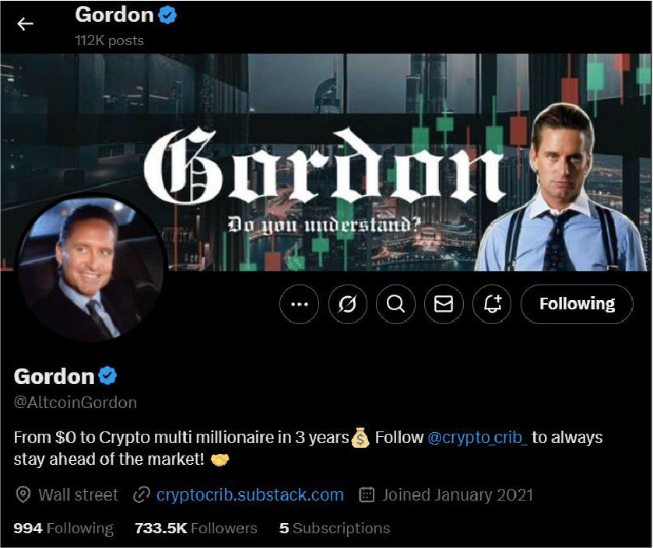Image resolution: width=653 pixels, height=548 pixels.
Task: Visit cryptocrib.substack.com link
Action: (250, 495)
